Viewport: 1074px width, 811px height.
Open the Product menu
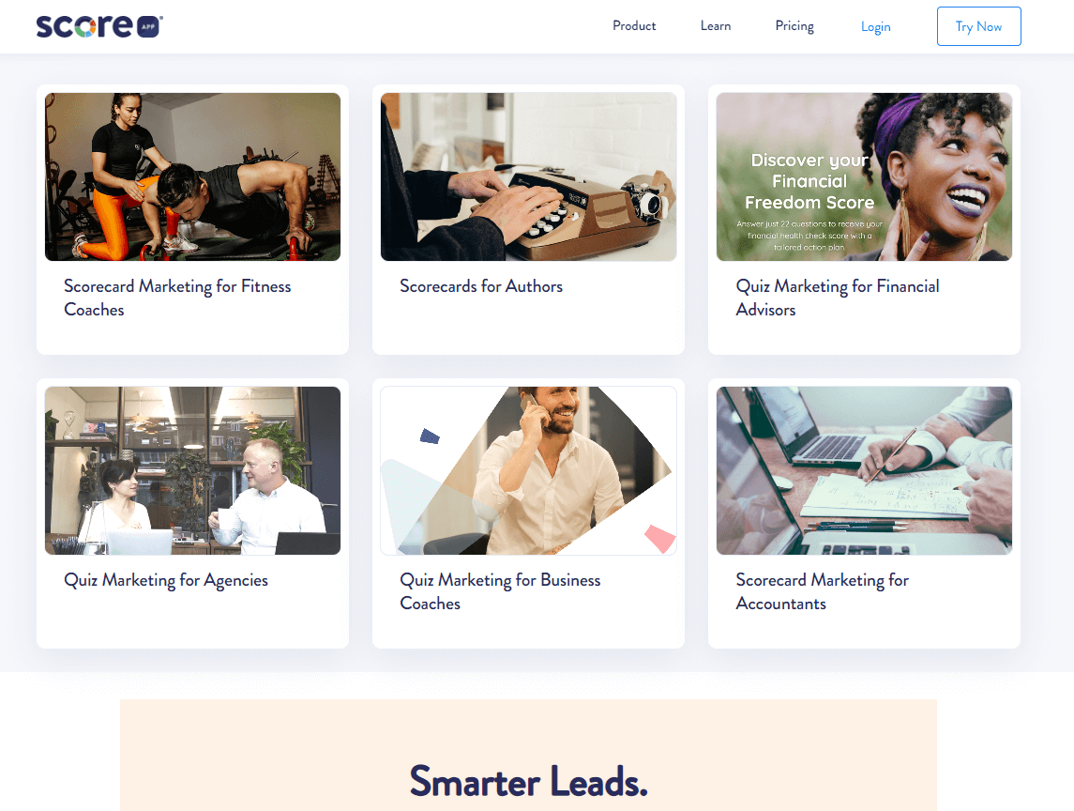633,26
